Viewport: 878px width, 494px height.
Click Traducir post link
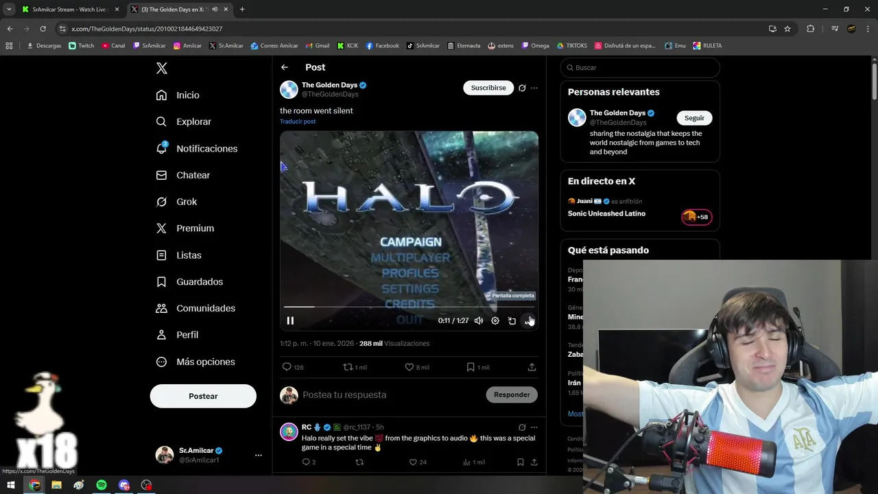click(298, 121)
